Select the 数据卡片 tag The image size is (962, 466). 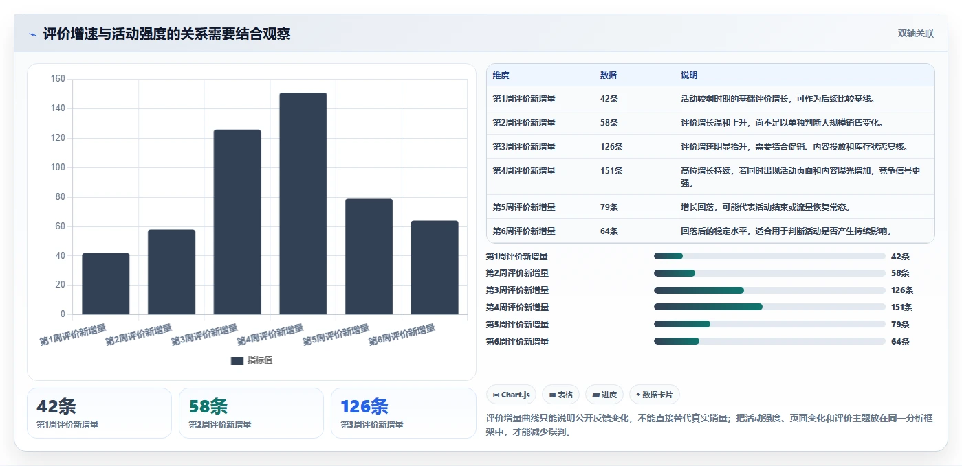click(x=655, y=395)
